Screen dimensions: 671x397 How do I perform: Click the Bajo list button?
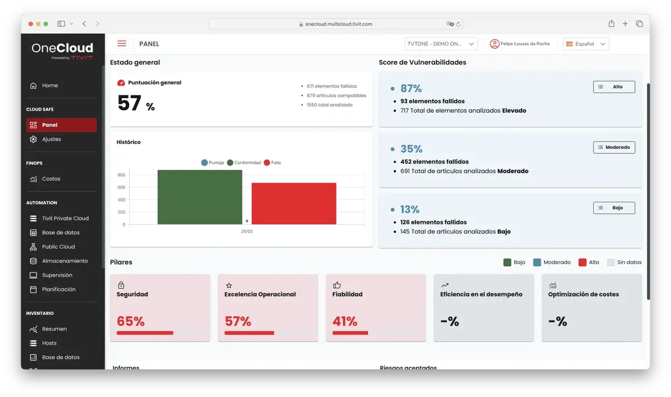click(614, 208)
